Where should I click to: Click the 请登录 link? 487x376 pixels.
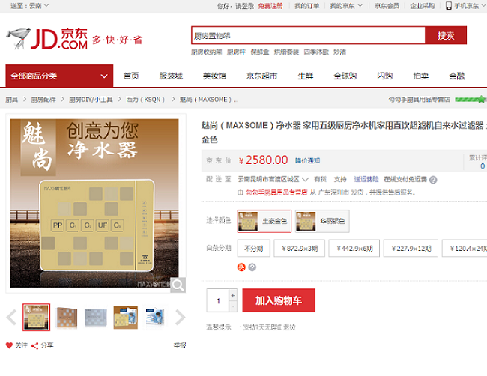tap(244, 5)
